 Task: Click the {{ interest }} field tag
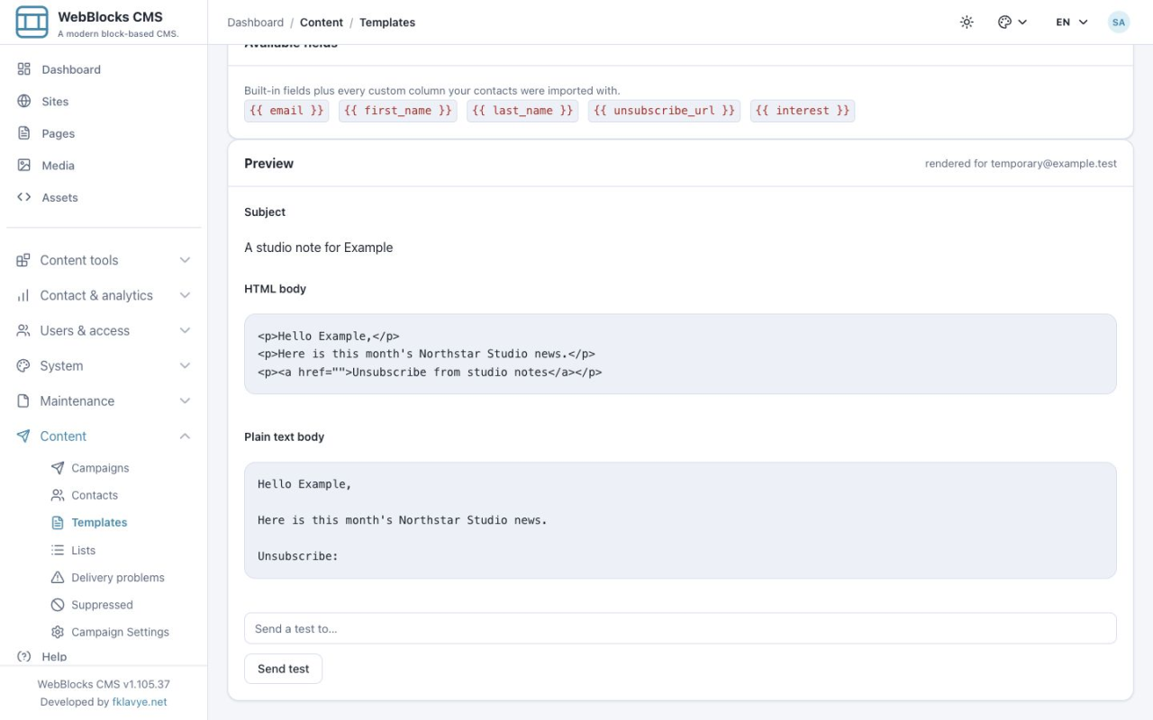point(803,111)
